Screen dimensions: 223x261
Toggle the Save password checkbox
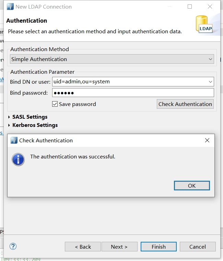point(55,104)
